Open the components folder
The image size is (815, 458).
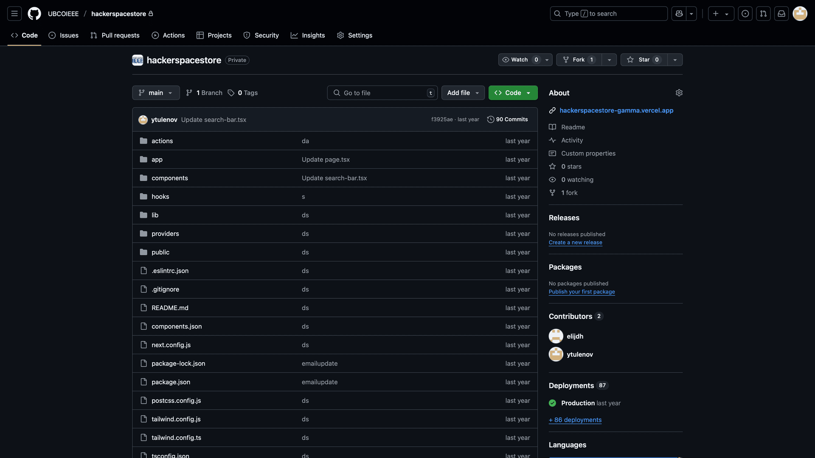[x=170, y=178]
